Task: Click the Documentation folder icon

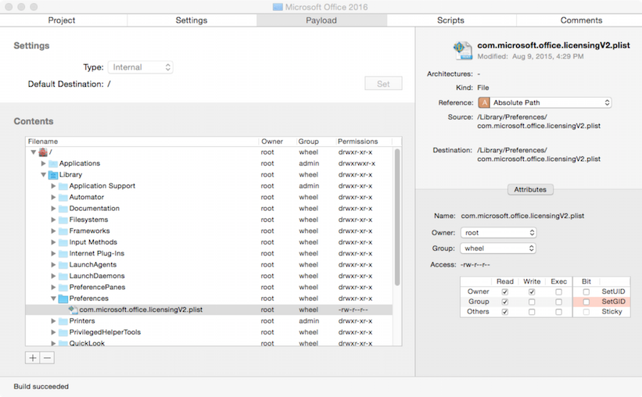Action: pos(63,209)
